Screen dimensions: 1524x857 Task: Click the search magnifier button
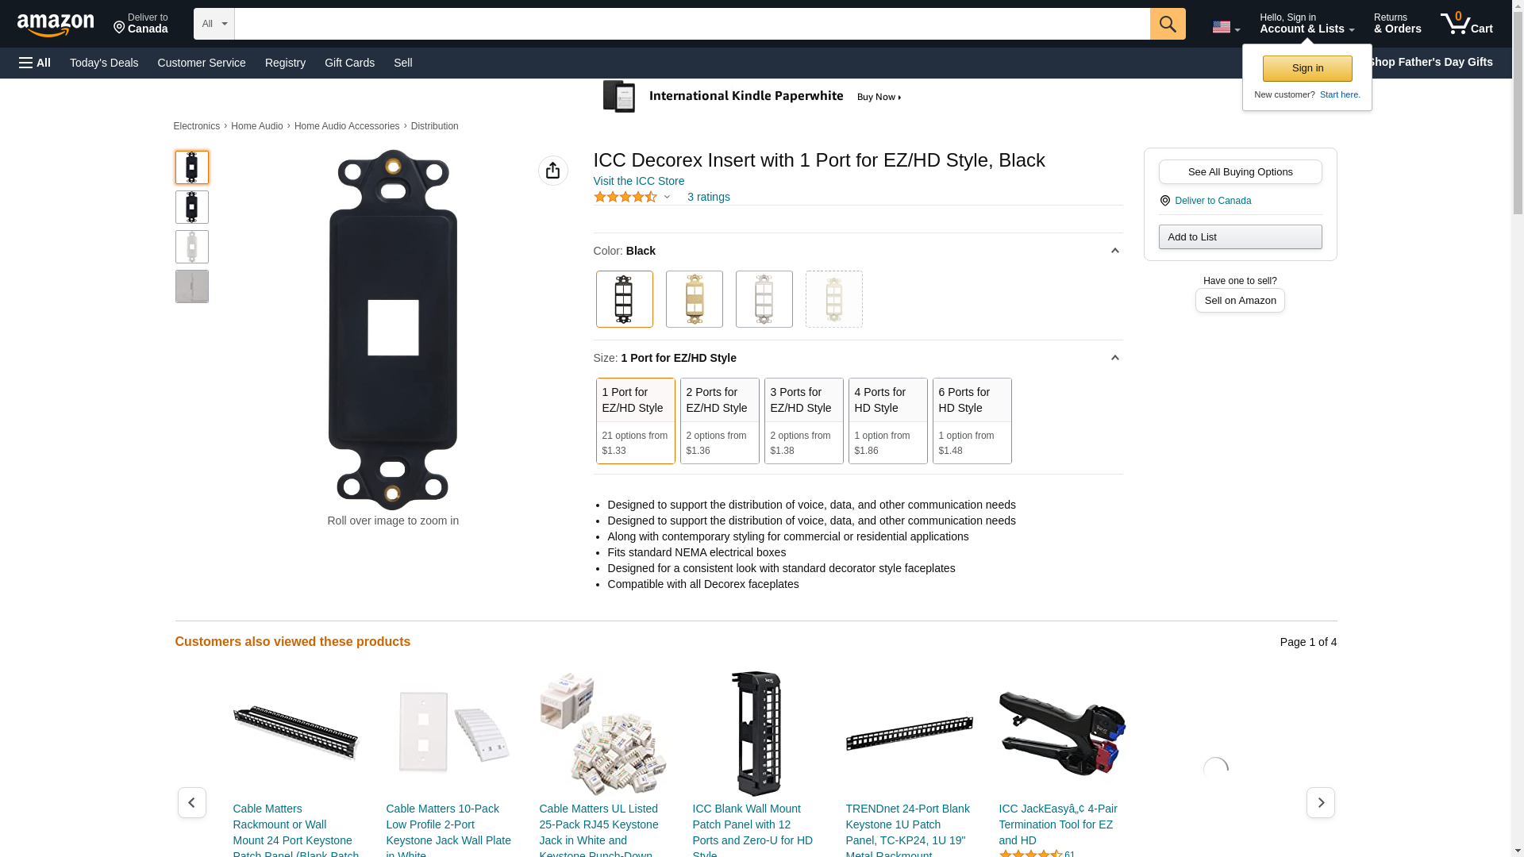point(1167,24)
